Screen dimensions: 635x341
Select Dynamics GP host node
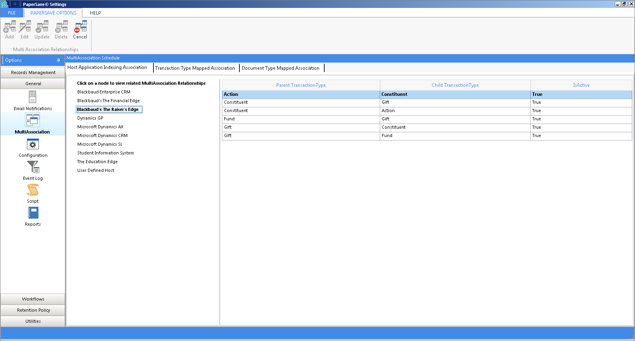(x=90, y=118)
